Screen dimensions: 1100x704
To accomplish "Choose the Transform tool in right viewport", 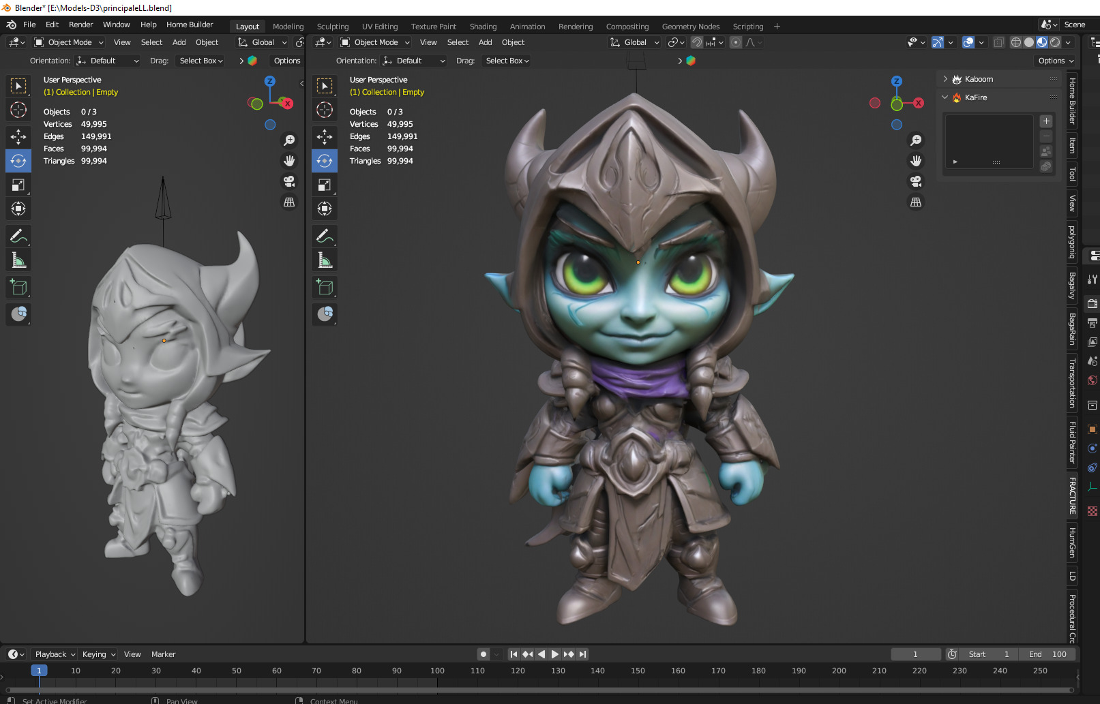I will click(325, 209).
